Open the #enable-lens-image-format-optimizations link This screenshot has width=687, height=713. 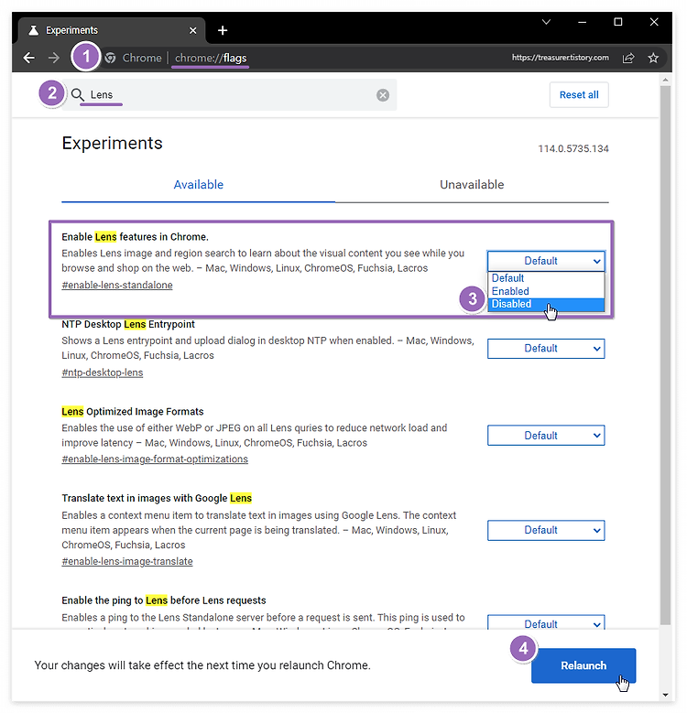click(x=155, y=459)
